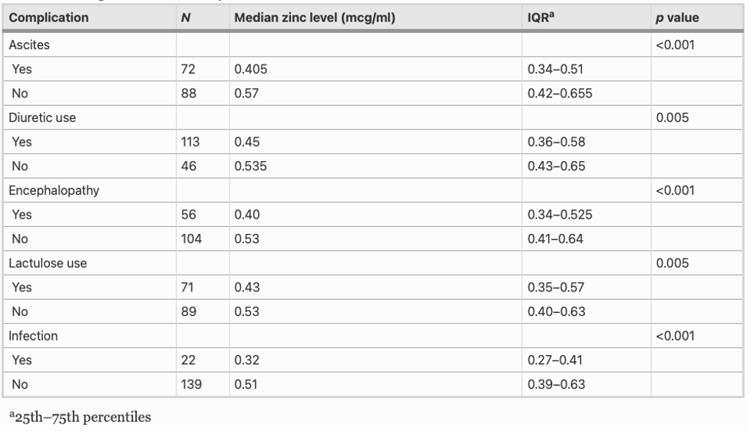Select the Infection row label
Screen dimensions: 750x431
coord(33,336)
